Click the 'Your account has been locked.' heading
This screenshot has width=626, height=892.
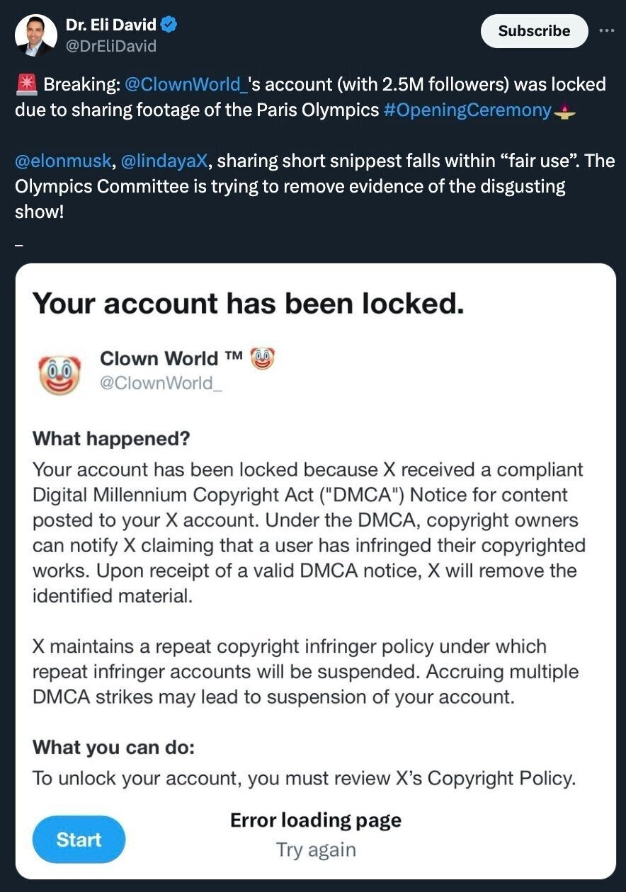[249, 303]
